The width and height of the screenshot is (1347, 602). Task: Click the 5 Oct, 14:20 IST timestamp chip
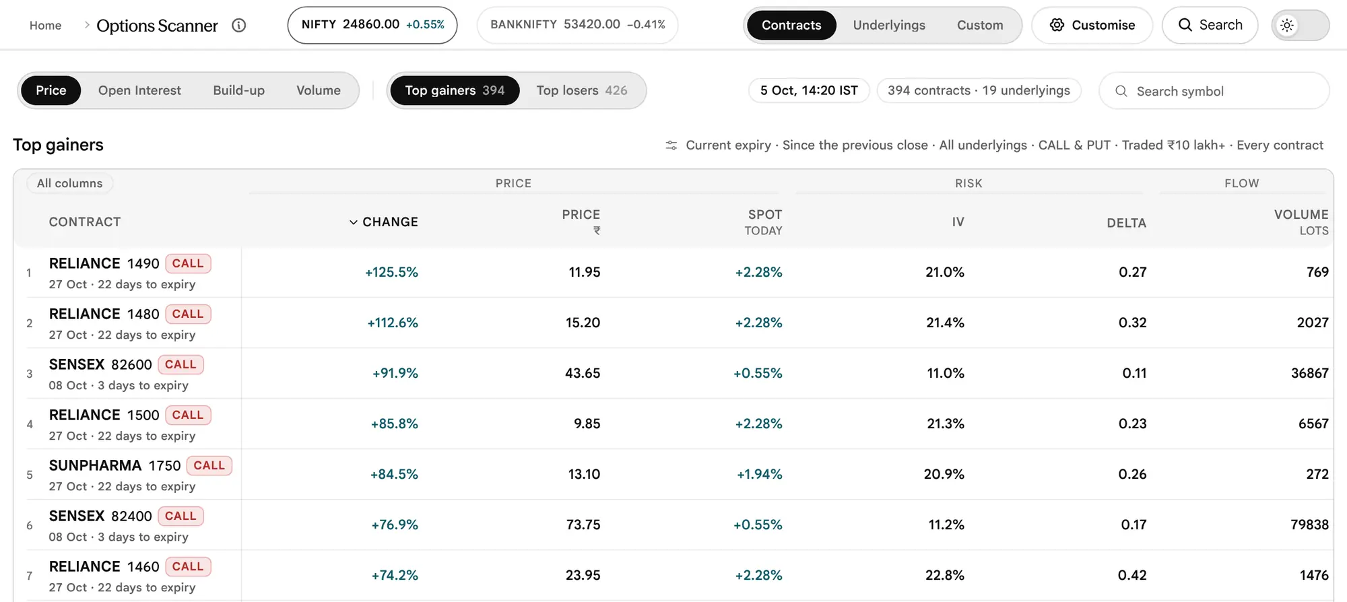(809, 91)
